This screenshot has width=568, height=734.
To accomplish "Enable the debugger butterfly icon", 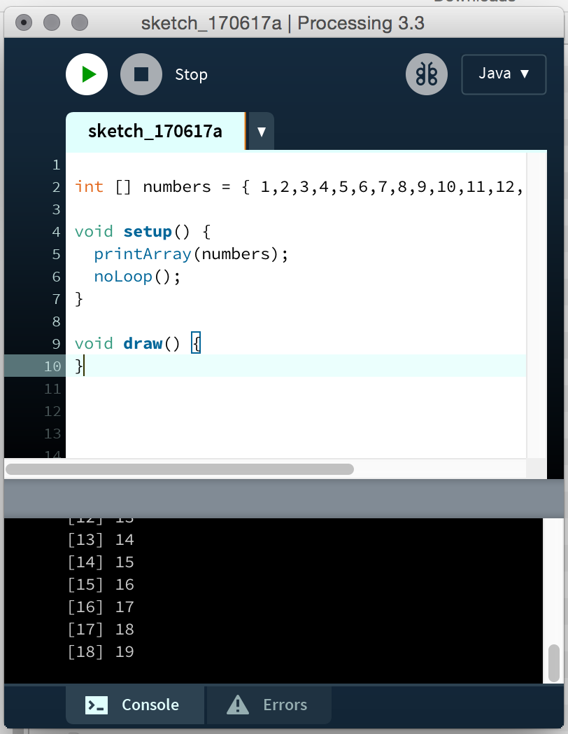I will (427, 74).
